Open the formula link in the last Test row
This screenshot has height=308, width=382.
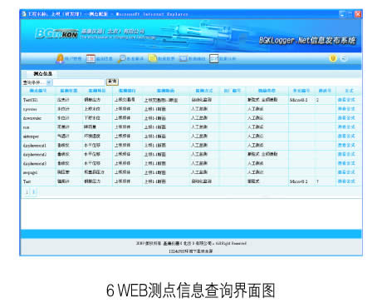tap(346, 181)
